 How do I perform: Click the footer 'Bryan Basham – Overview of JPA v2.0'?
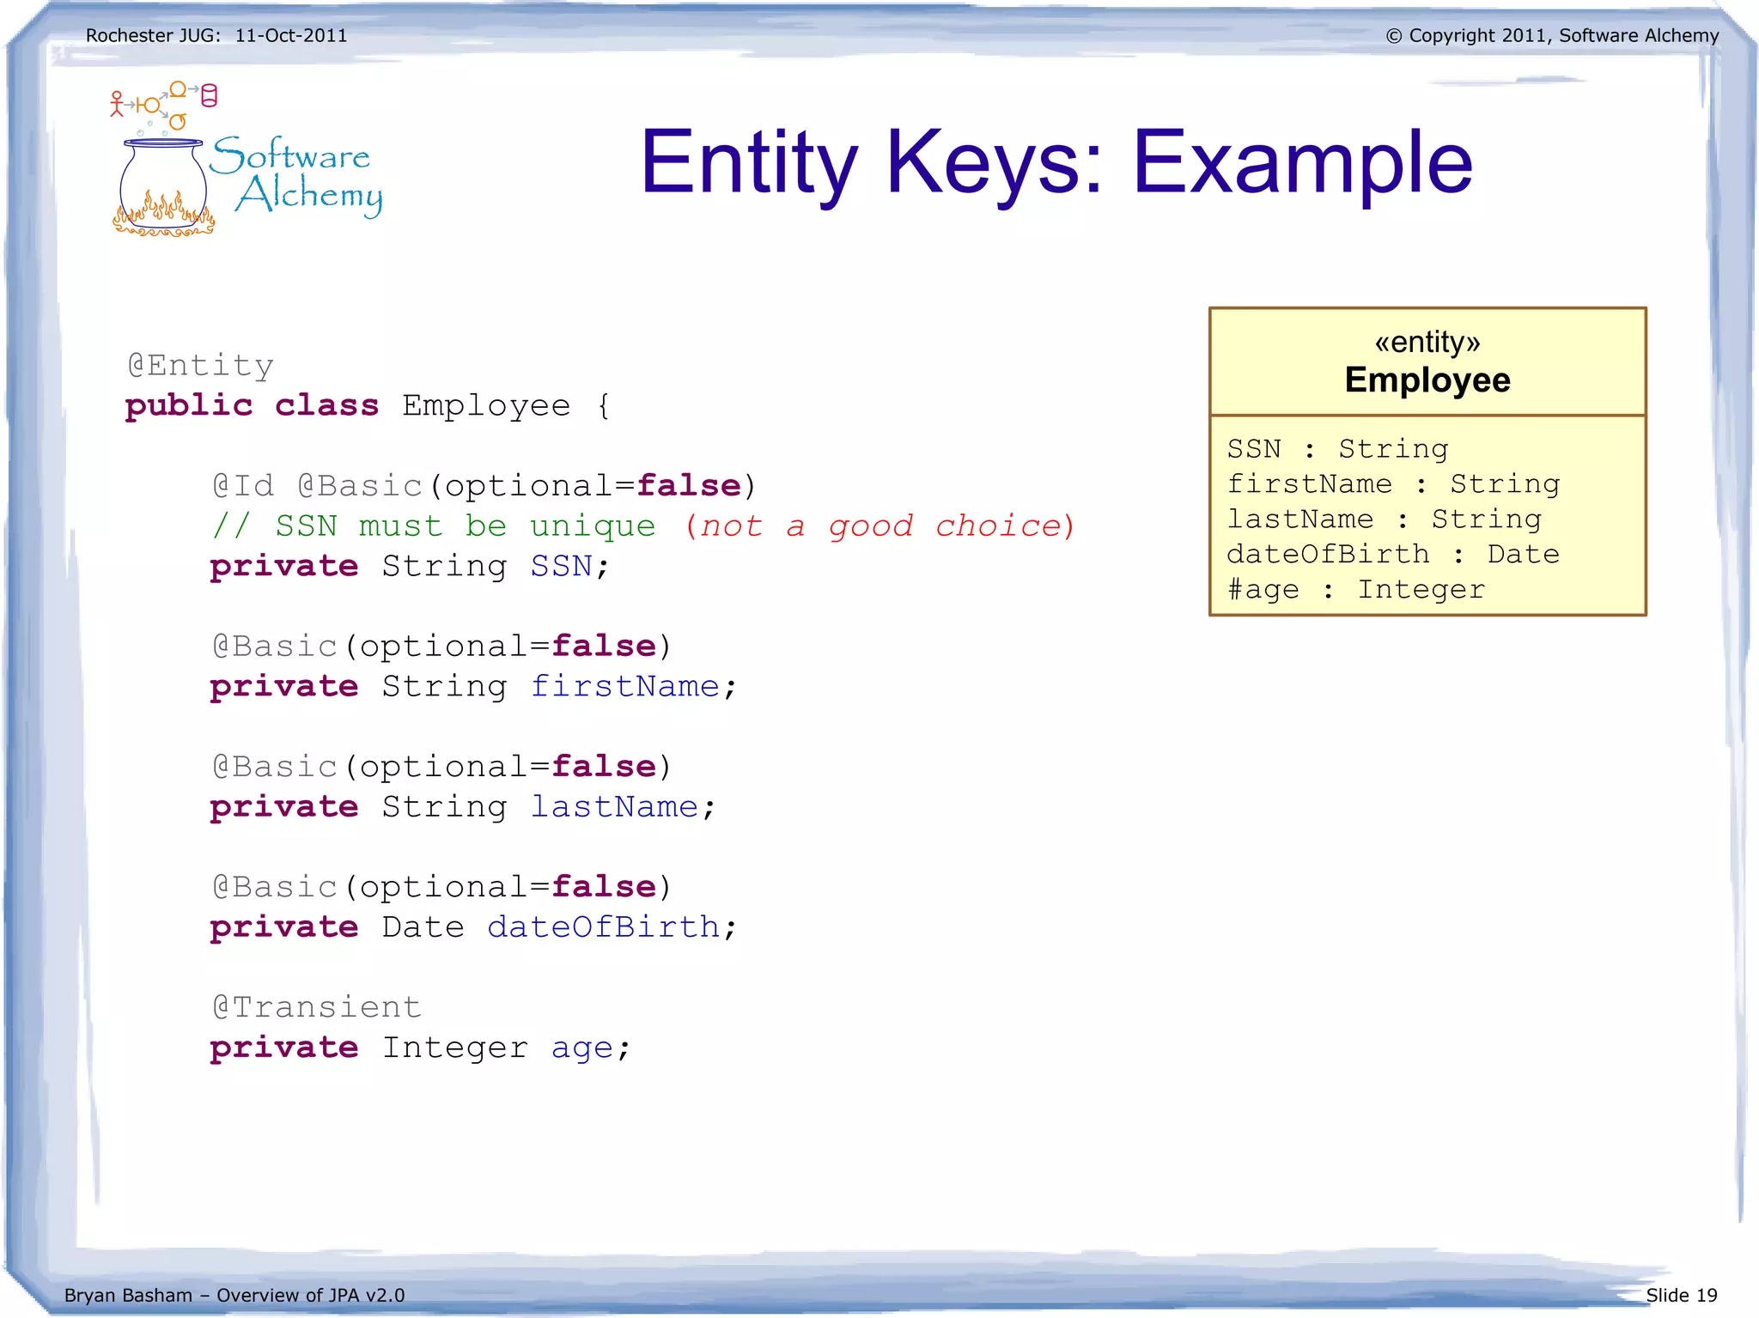[x=234, y=1295]
